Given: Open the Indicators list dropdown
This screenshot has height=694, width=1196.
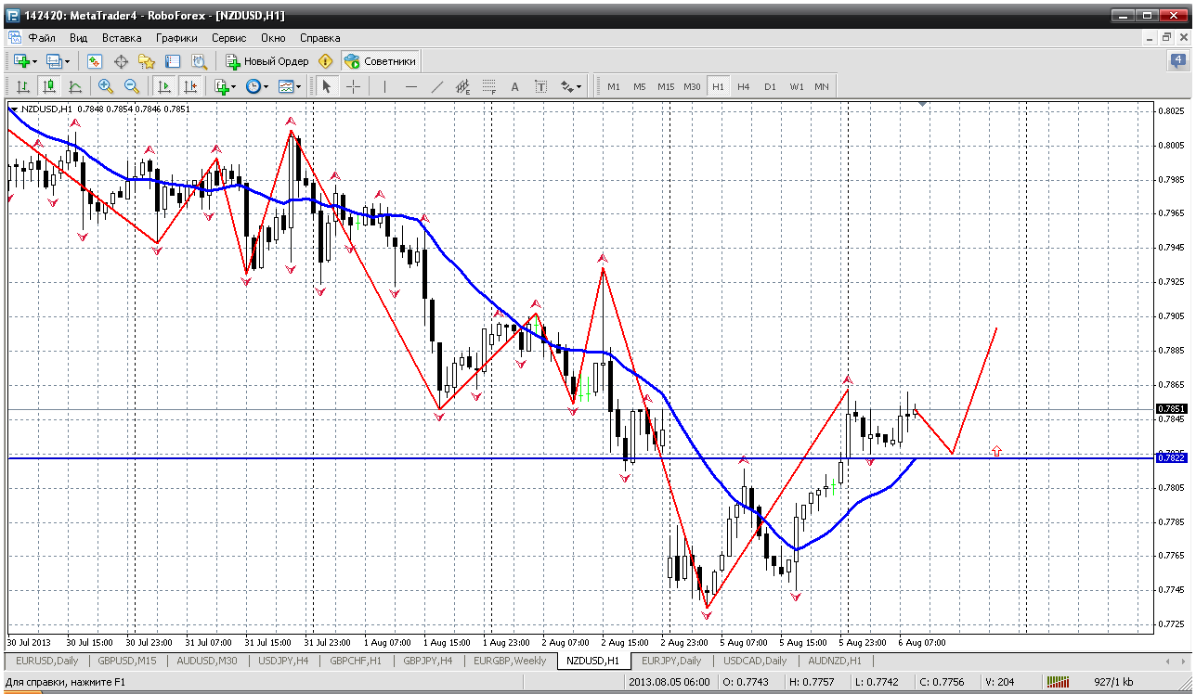Looking at the screenshot, I should pyautogui.click(x=225, y=86).
